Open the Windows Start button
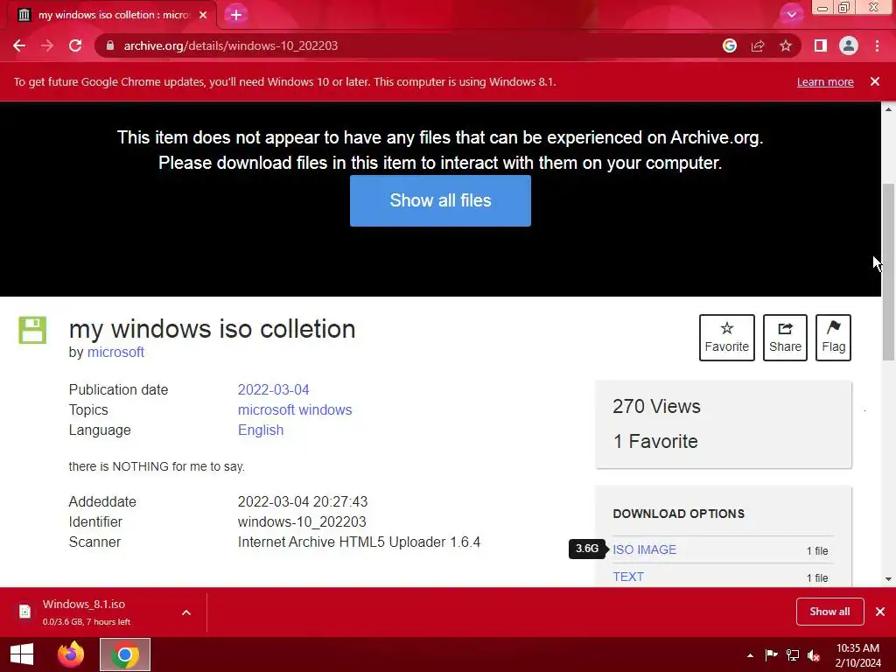The width and height of the screenshot is (896, 672). tap(22, 654)
